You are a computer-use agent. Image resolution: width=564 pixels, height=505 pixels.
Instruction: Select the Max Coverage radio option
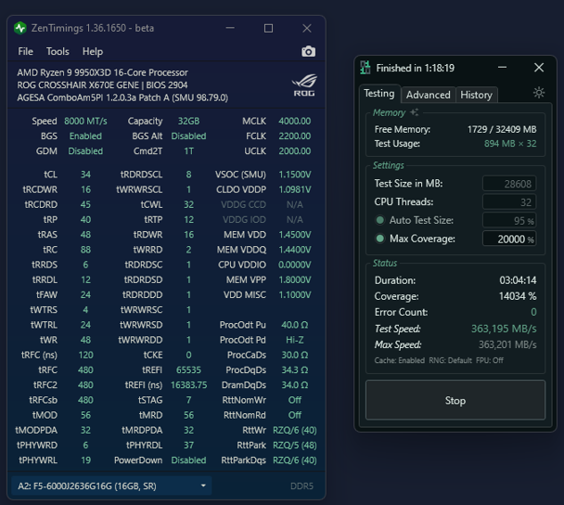click(380, 240)
